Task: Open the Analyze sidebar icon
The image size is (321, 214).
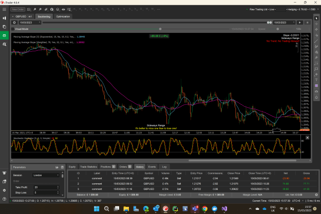Action: [4, 44]
